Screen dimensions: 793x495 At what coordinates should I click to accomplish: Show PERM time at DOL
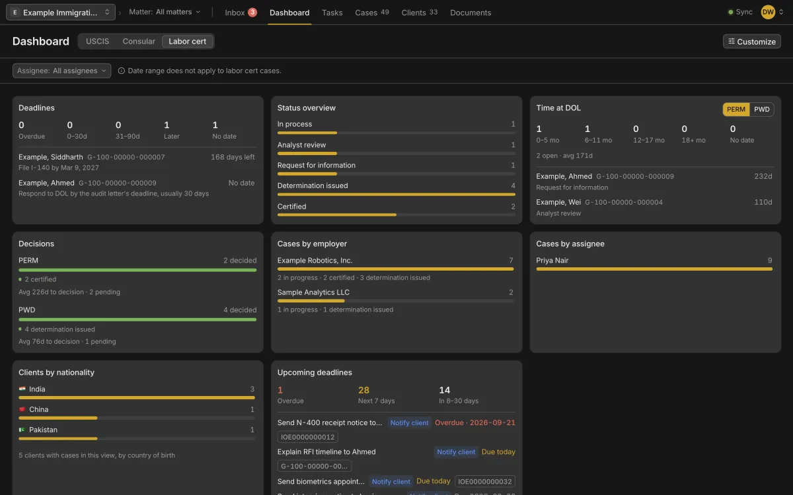point(736,110)
